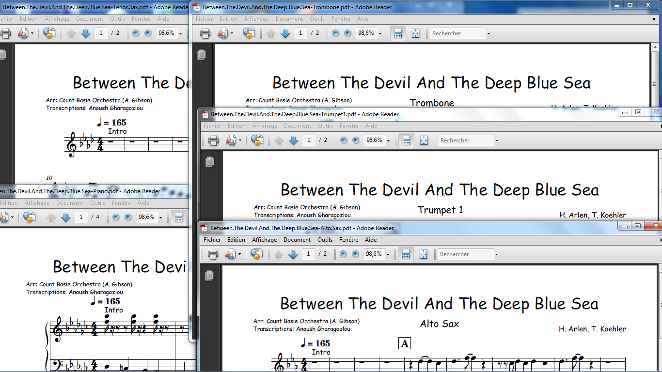Viewport: 662px width, 372px height.
Task: Zoom out in the Trumpet1 window
Action: [344, 140]
